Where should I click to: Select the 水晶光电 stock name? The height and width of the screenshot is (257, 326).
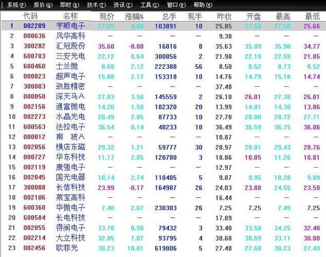point(70,117)
